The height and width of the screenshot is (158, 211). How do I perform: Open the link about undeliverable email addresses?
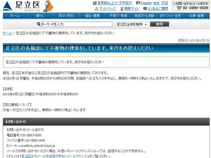tap(55, 156)
